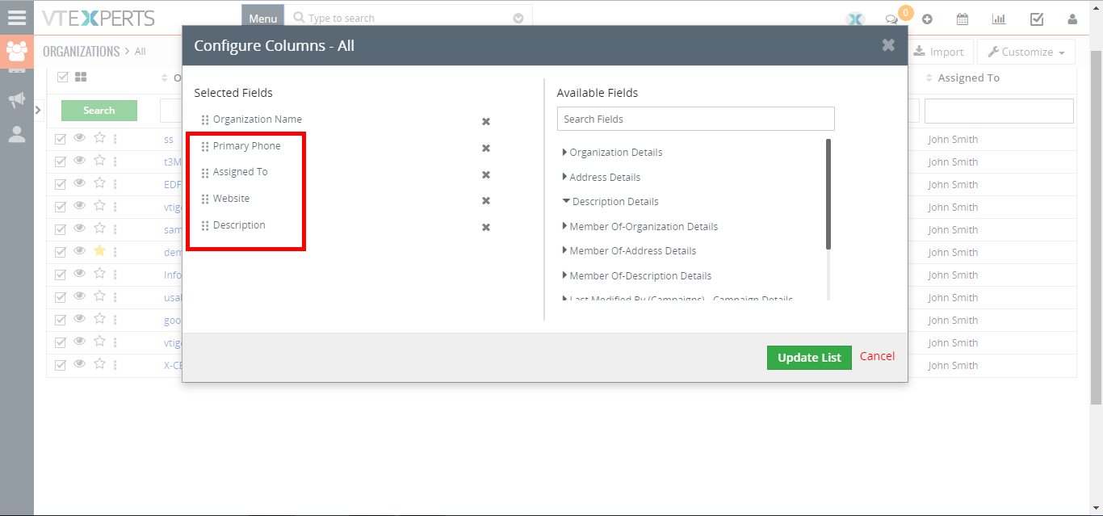
Task: Preview the EDF row with eye icon
Action: (79, 183)
